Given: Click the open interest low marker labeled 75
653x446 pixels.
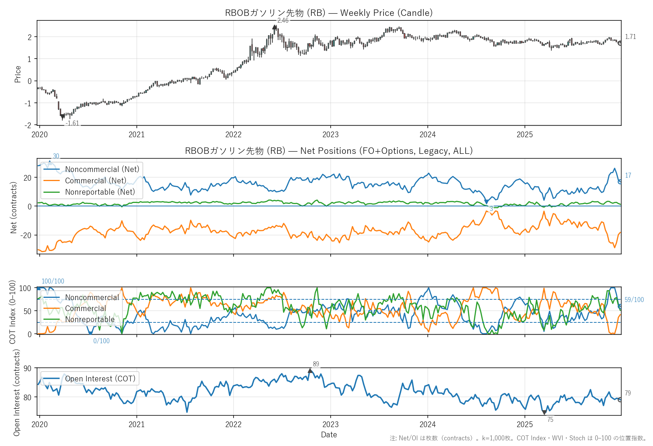Looking at the screenshot, I should (x=544, y=412).
